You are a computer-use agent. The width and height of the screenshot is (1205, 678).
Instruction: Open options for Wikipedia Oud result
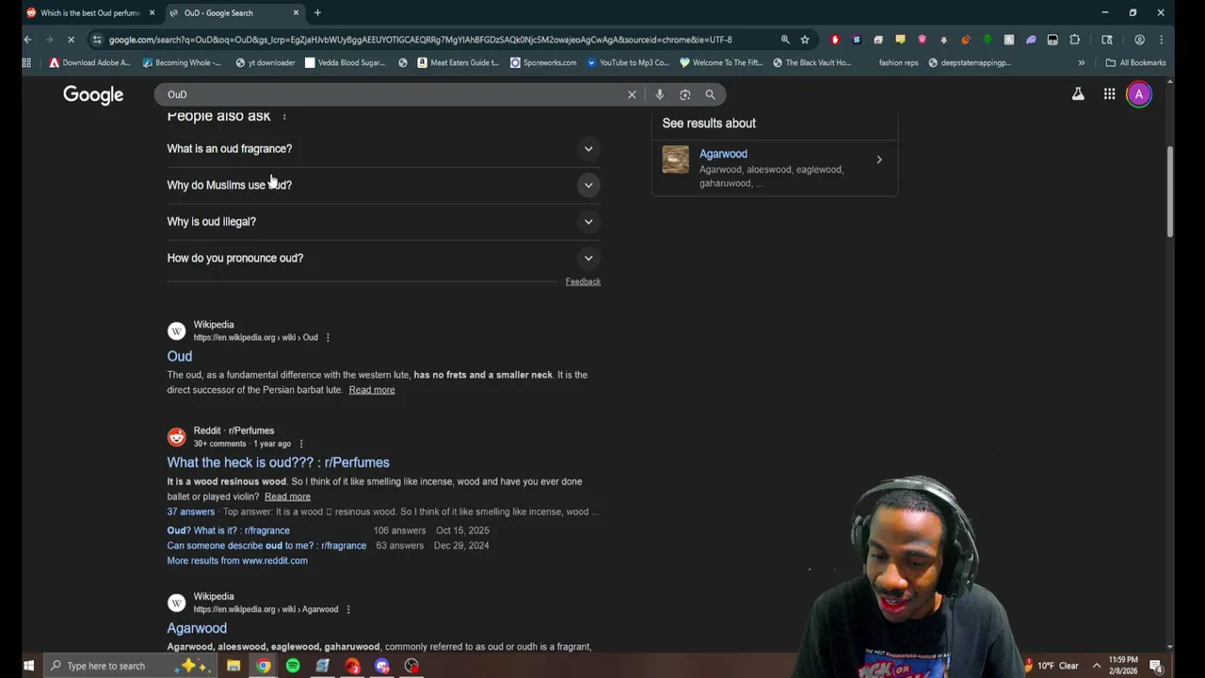tap(328, 337)
